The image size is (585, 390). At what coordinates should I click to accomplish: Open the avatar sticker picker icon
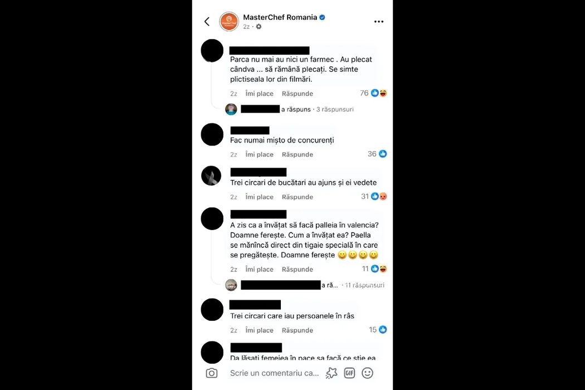[x=331, y=373]
